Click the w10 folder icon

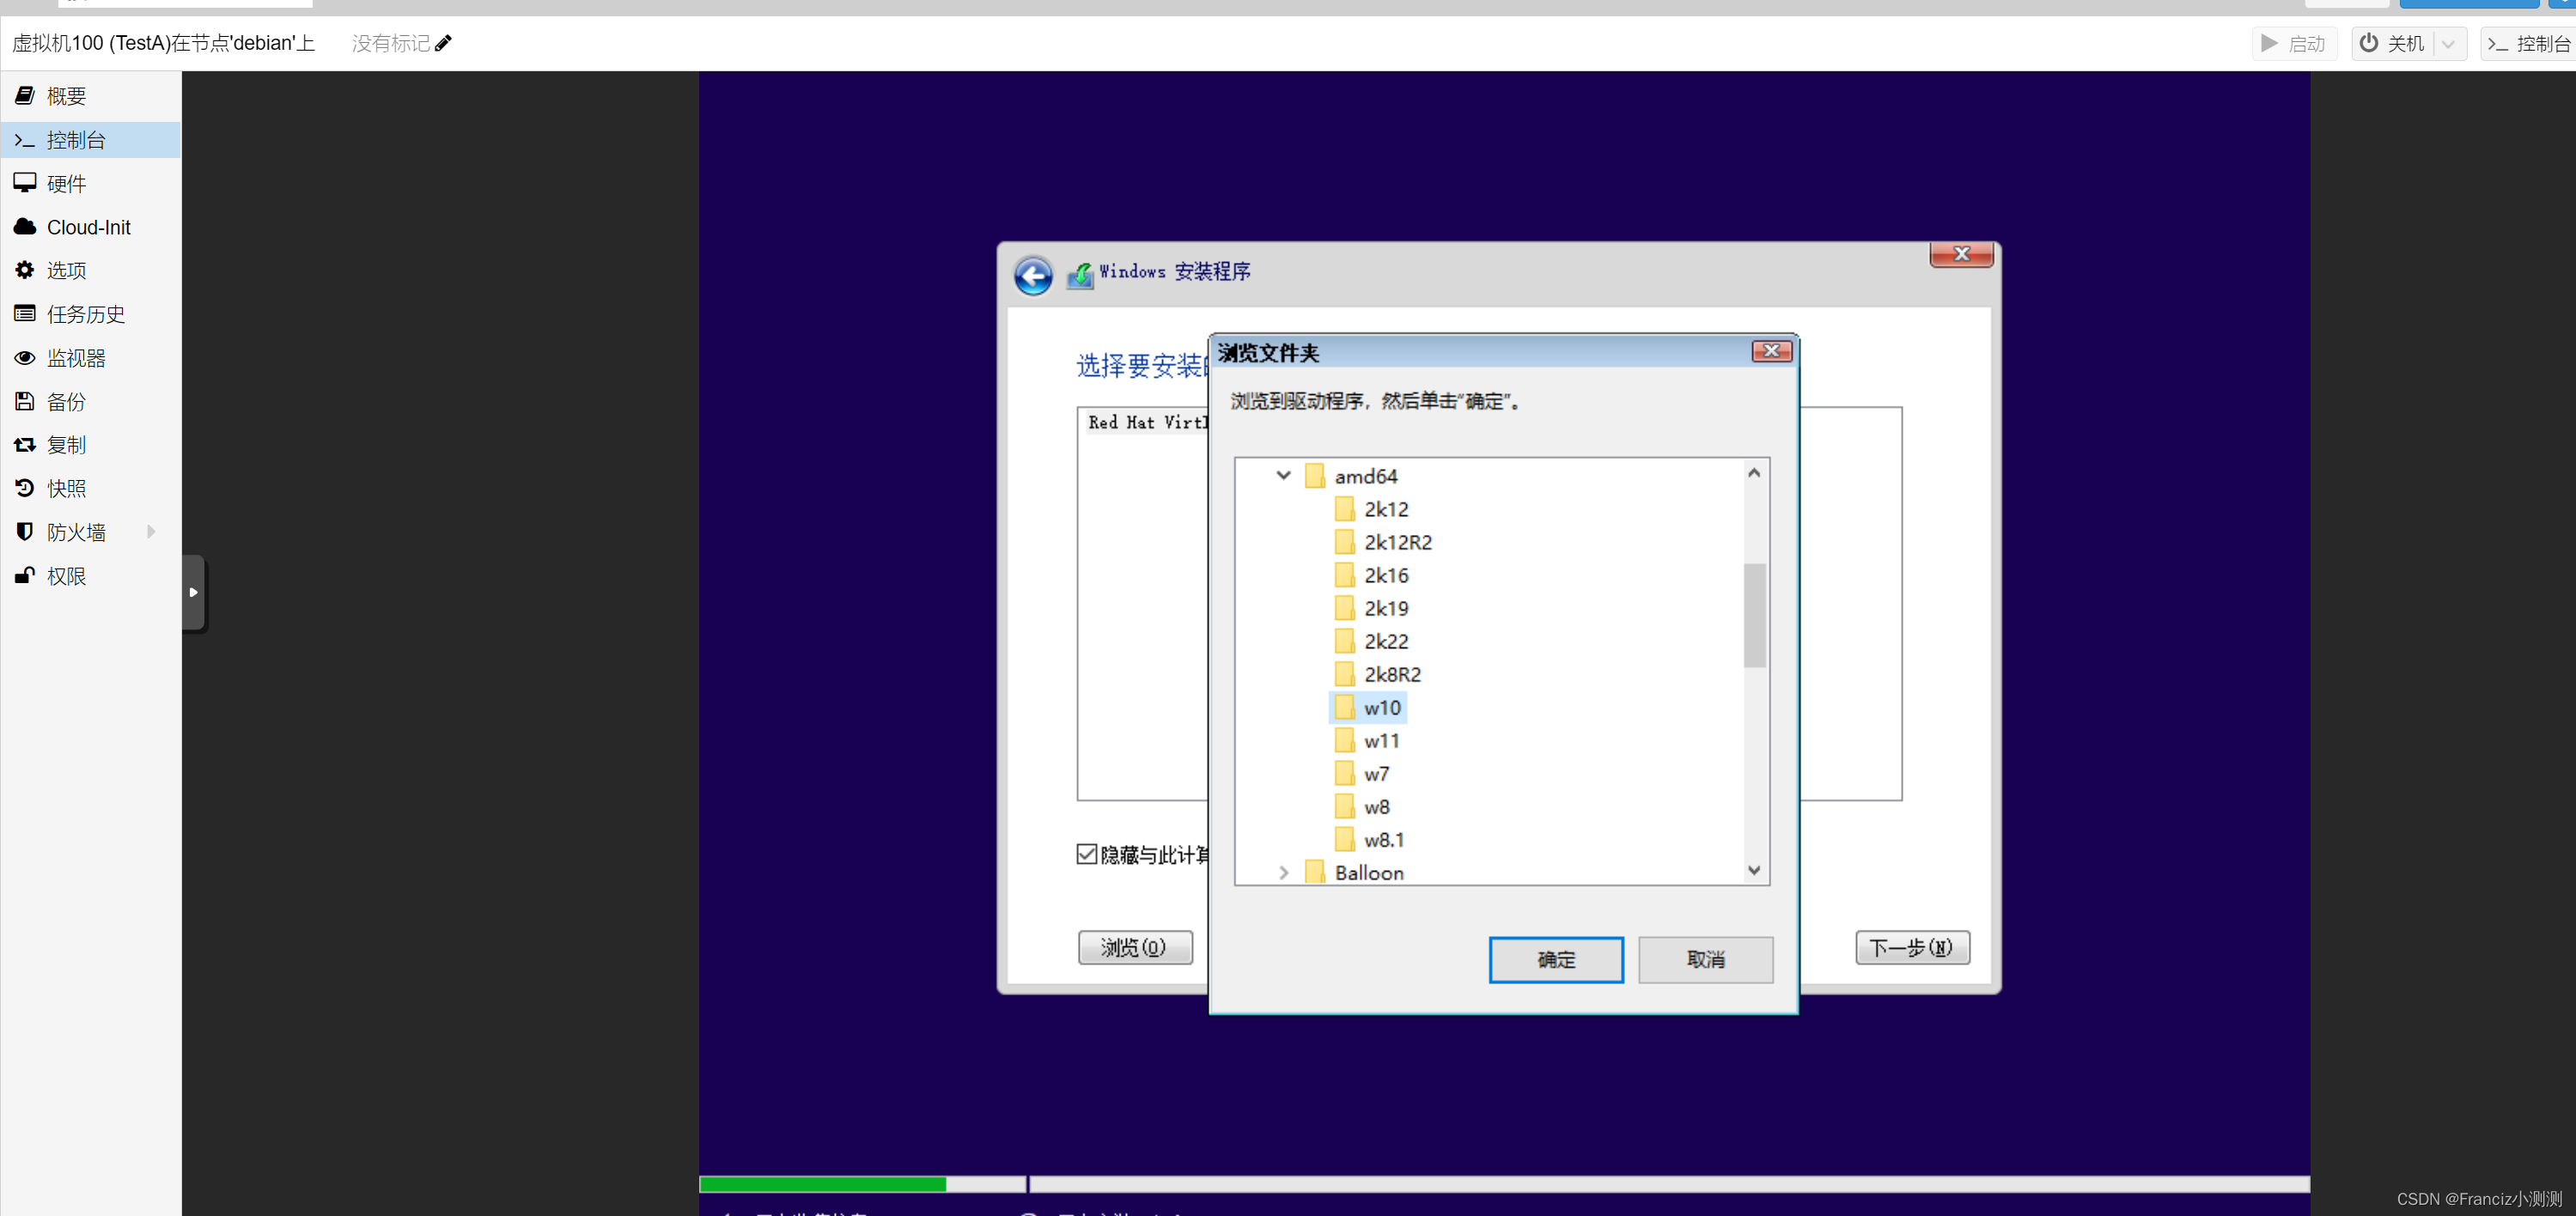[x=1345, y=707]
